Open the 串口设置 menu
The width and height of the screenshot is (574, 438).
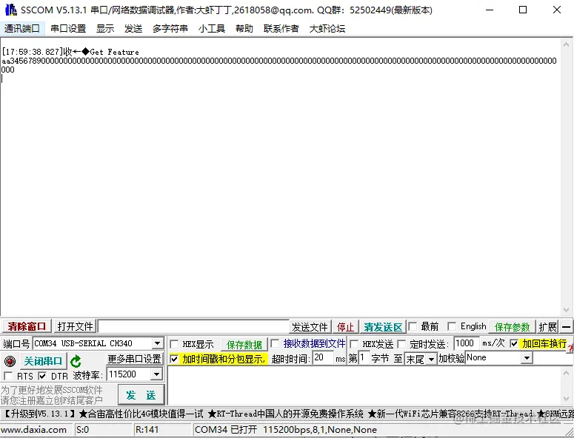click(68, 28)
